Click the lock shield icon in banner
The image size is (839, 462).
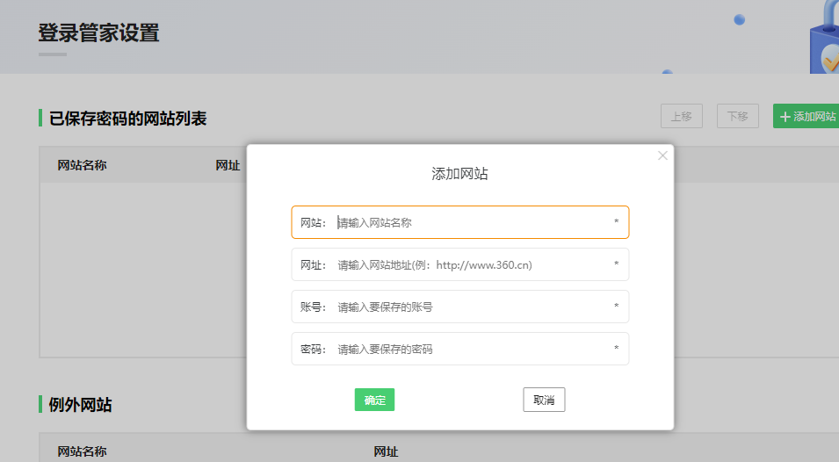pos(825,38)
